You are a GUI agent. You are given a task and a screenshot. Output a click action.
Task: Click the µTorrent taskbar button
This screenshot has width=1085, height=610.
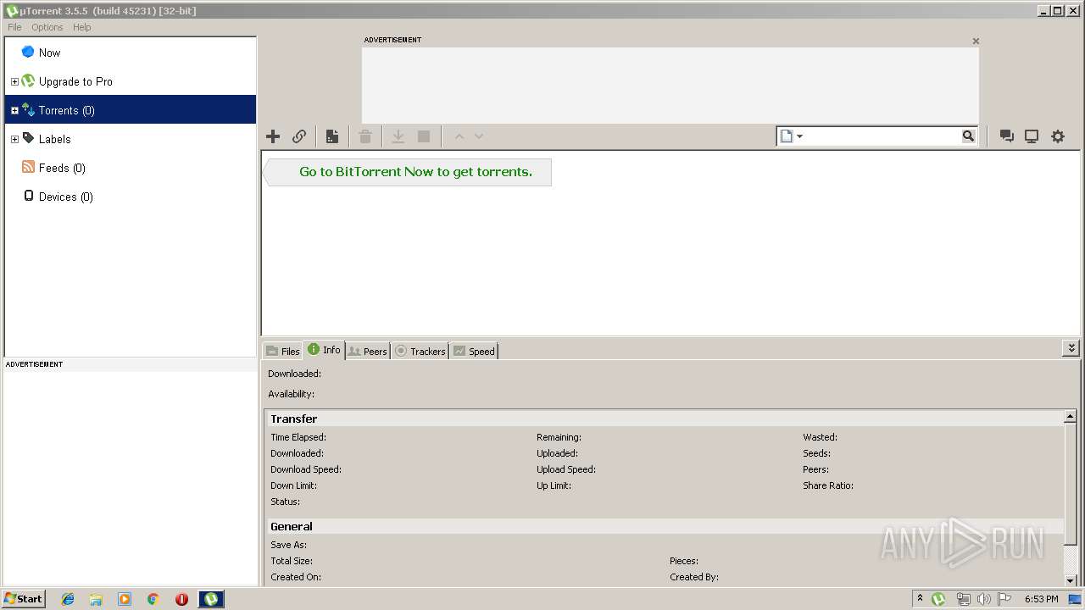(x=211, y=599)
